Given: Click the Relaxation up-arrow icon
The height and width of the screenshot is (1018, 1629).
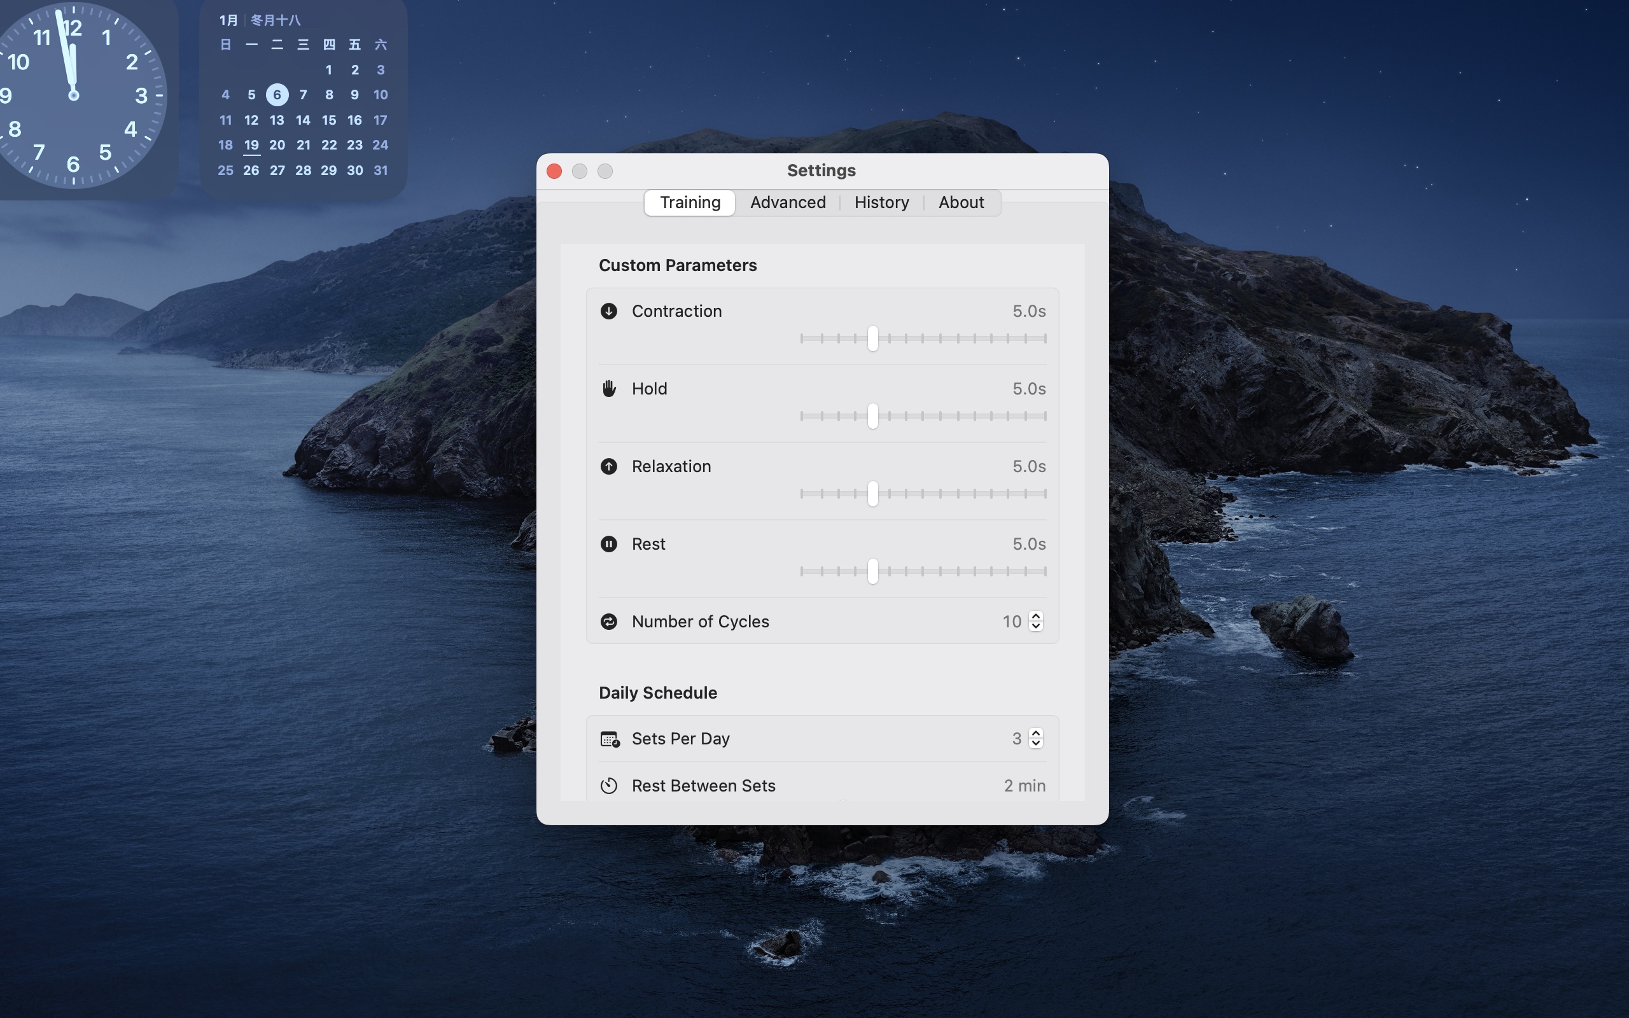Looking at the screenshot, I should click(608, 466).
